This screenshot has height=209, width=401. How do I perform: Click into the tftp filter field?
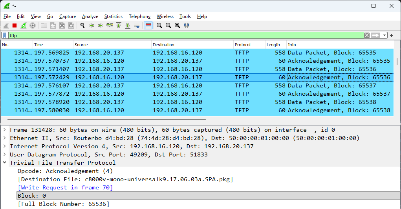pos(186,35)
